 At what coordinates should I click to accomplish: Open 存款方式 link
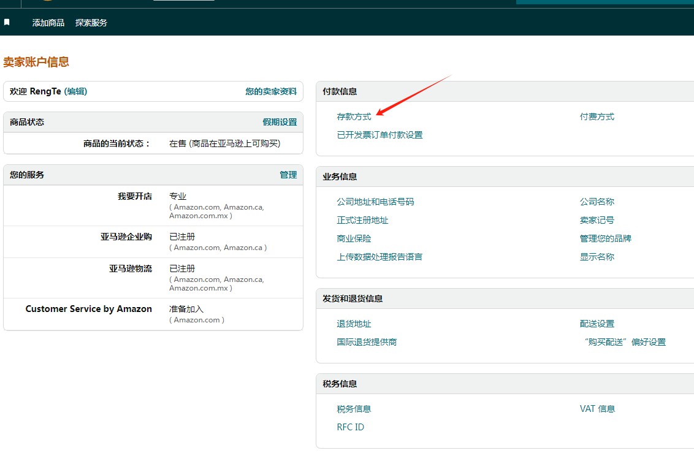[x=354, y=117]
